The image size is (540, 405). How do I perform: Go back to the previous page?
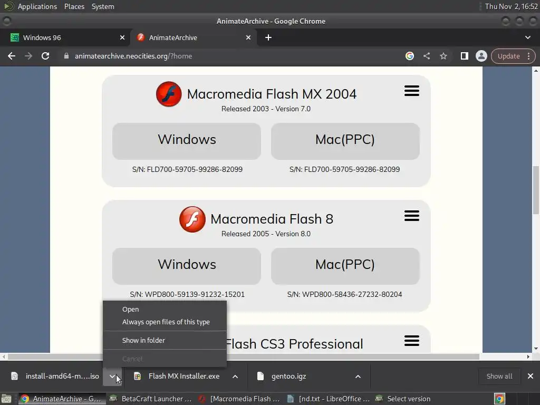[12, 56]
